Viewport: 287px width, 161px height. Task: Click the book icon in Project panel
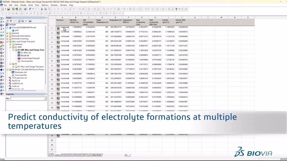(30, 21)
